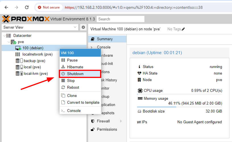Screen dimensions: 232x142
Task: Collapse the pve node in tree
Action: point(8,42)
